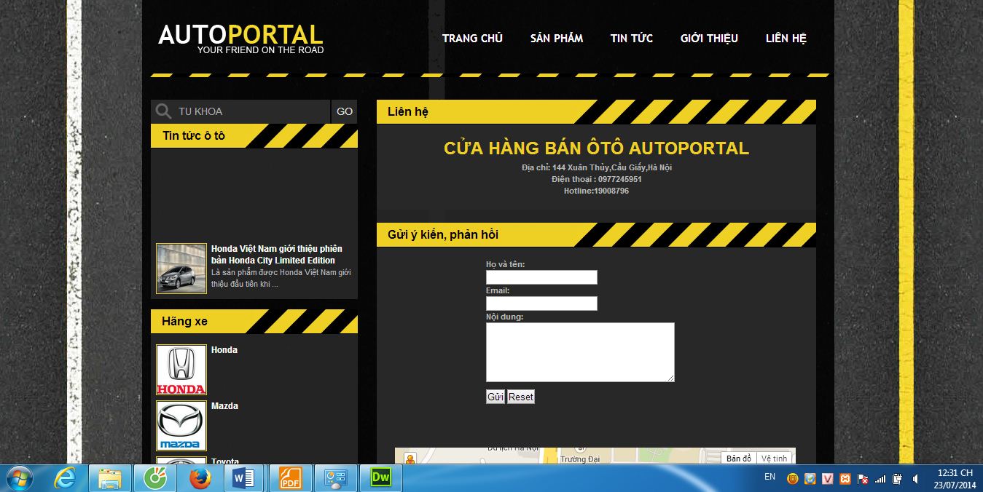Screen dimensions: 983x492
Task: Open Windows Explorer file manager
Action: click(110, 478)
